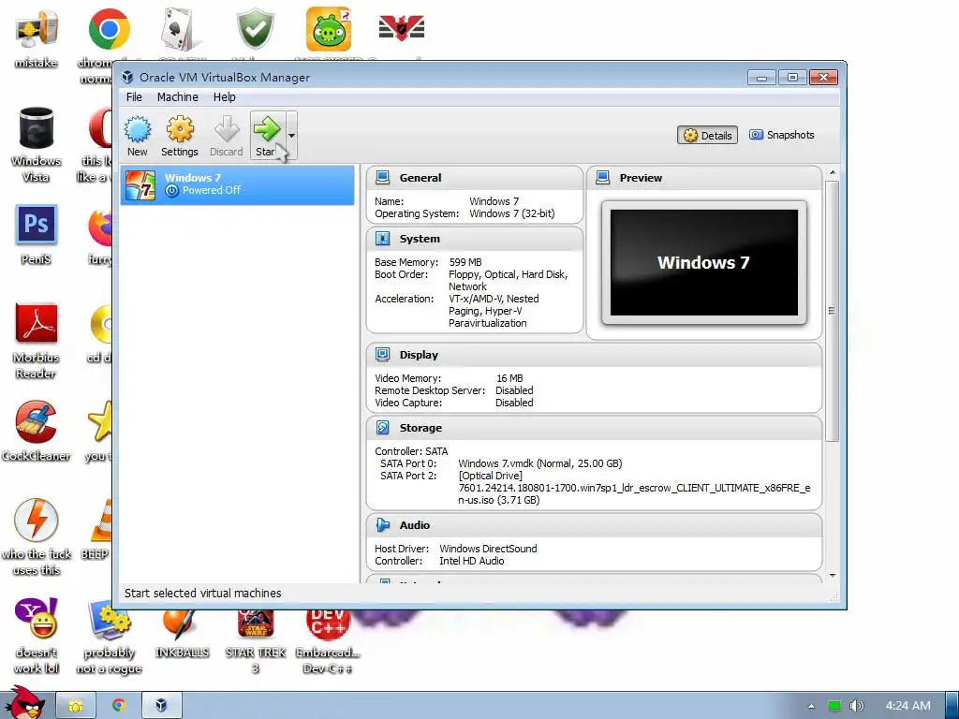Select the Windows 7 VM in the list
Image resolution: width=959 pixels, height=719 pixels.
click(237, 184)
